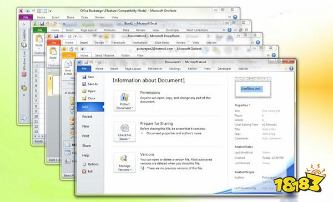Click Save As in Word backstage menu
333x202 pixels.
[x=90, y=84]
